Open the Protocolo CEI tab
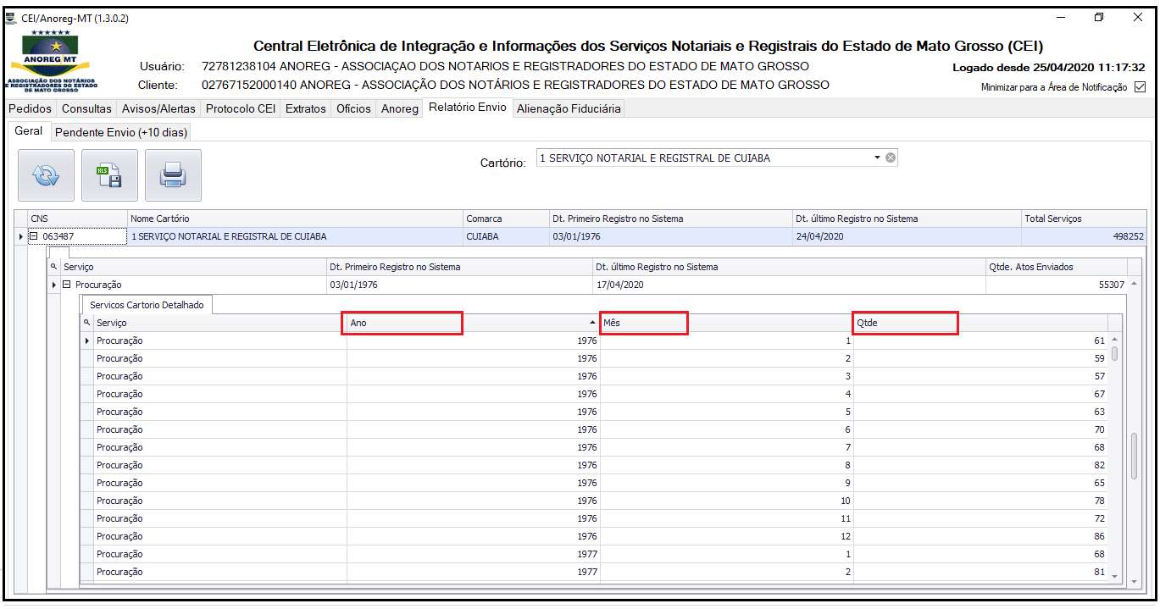The width and height of the screenshot is (1160, 609). (x=241, y=108)
